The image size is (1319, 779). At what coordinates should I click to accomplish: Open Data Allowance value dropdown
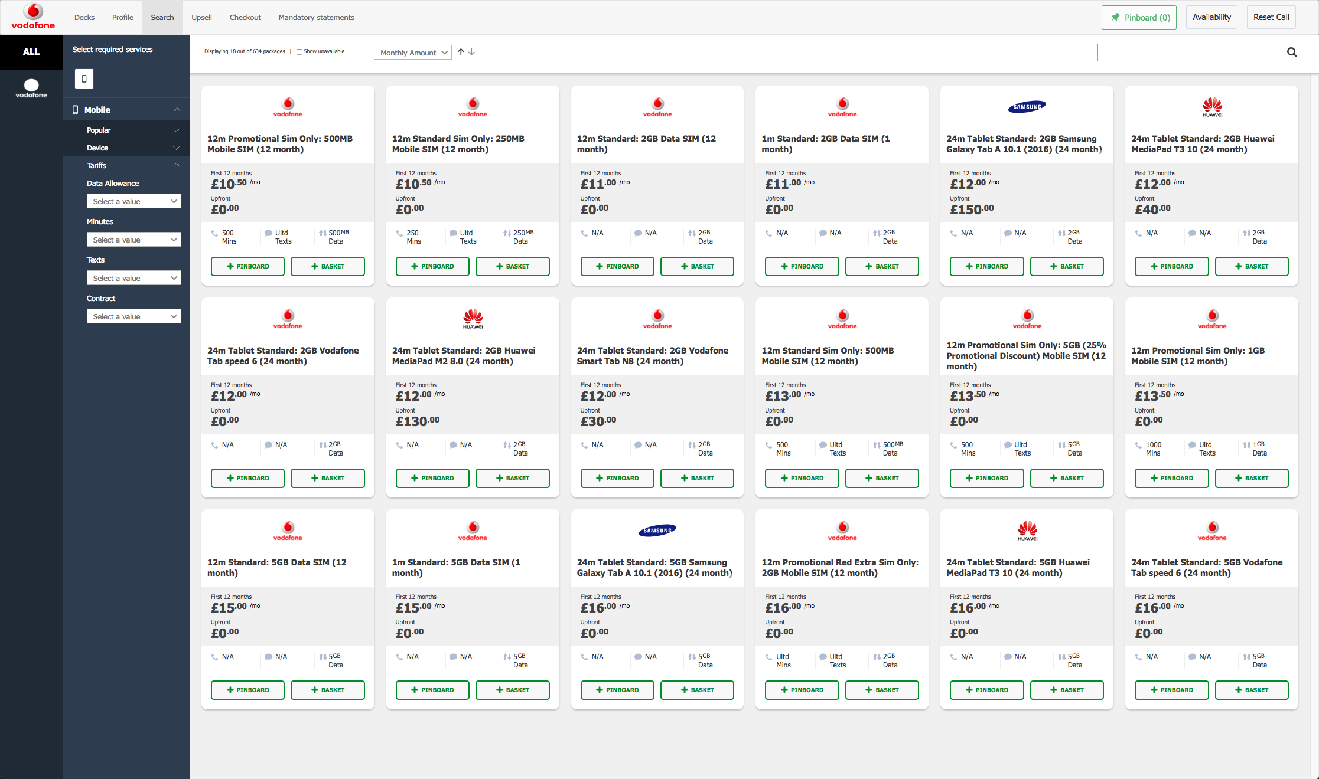click(x=133, y=201)
